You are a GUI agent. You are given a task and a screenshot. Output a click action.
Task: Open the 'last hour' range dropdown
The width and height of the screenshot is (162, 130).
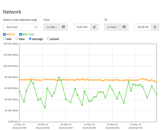pos(20,27)
